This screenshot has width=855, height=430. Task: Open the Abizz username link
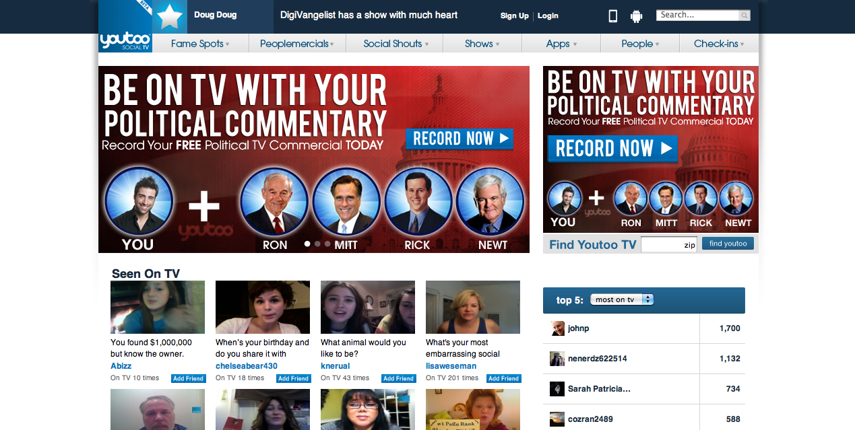[x=121, y=366]
